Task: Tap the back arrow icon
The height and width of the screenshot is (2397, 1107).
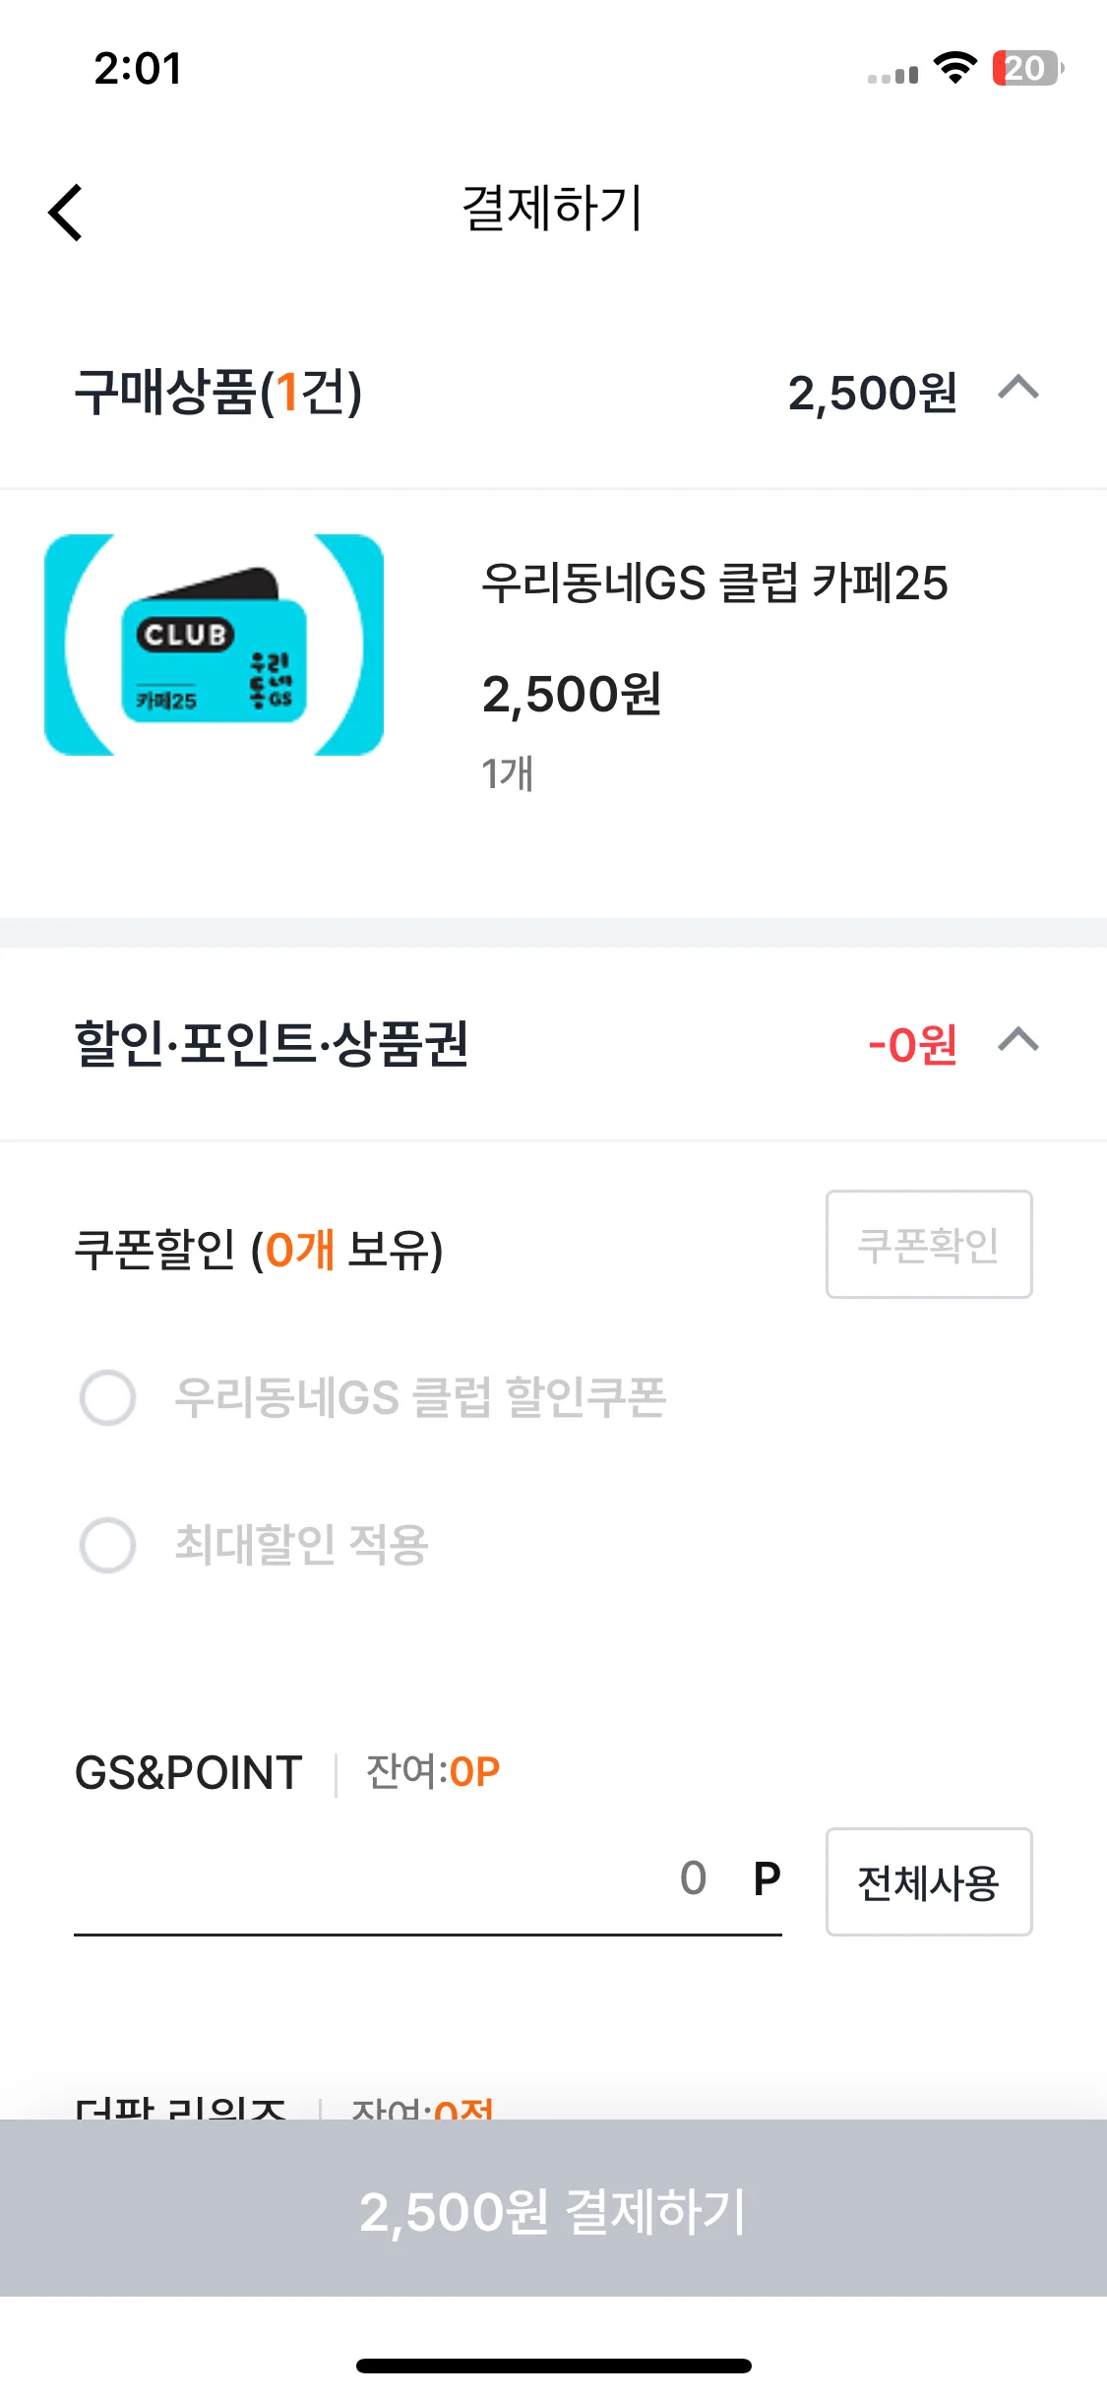Action: (66, 212)
